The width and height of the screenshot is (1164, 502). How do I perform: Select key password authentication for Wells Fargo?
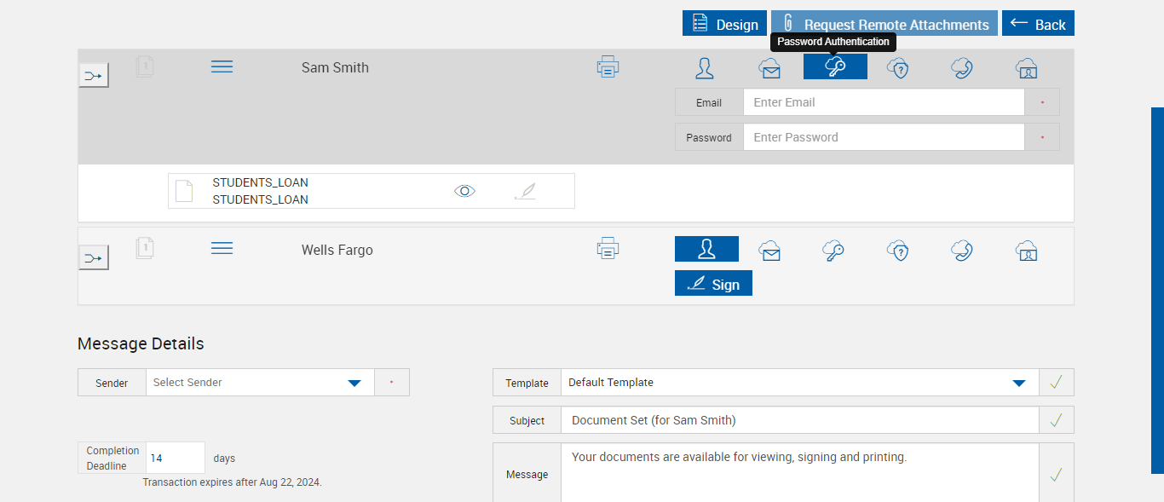(833, 251)
